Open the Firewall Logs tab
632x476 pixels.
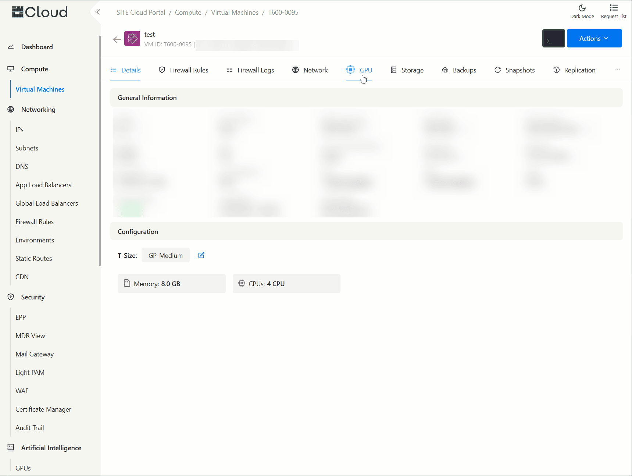click(250, 70)
